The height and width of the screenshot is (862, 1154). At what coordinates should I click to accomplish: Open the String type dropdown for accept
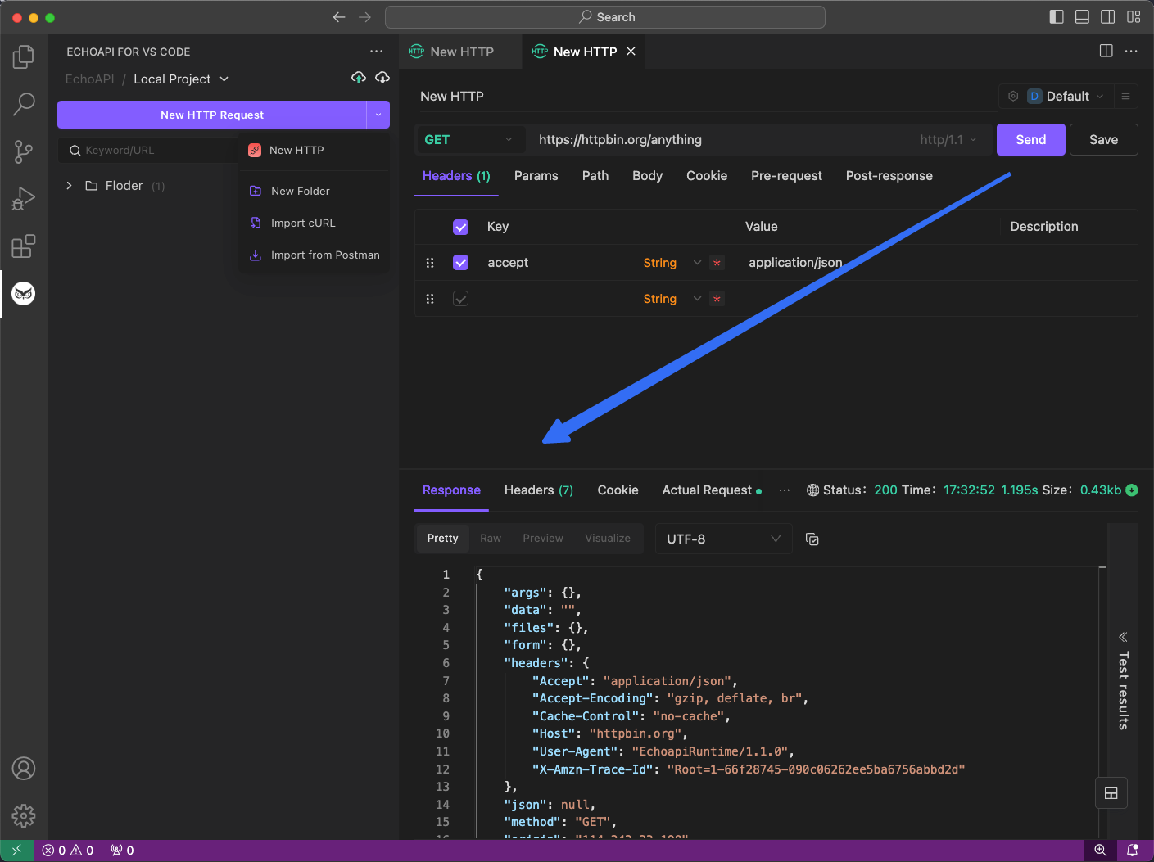[672, 263]
